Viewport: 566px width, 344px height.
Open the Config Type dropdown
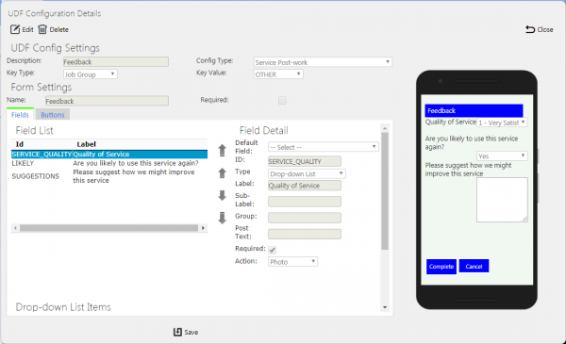click(323, 62)
